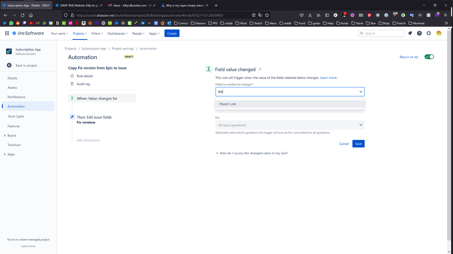This screenshot has height=254, width=453.
Task: Open the People dropdown menu
Action: [138, 34]
